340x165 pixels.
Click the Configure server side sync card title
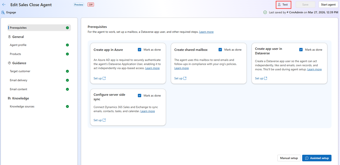tap(110, 97)
